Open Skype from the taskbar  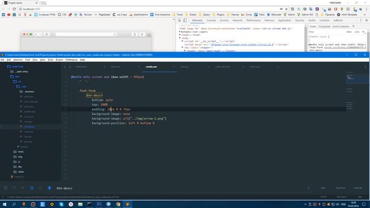(61, 204)
